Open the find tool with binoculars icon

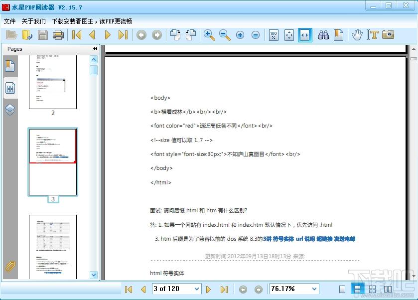(323, 35)
